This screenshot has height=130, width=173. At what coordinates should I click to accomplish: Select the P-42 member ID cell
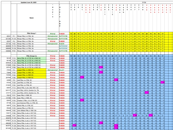pyautogui.click(x=14, y=75)
